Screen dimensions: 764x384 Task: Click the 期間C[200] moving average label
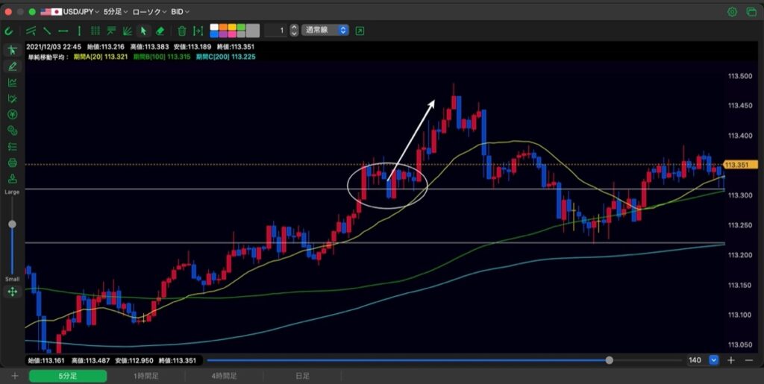click(225, 57)
